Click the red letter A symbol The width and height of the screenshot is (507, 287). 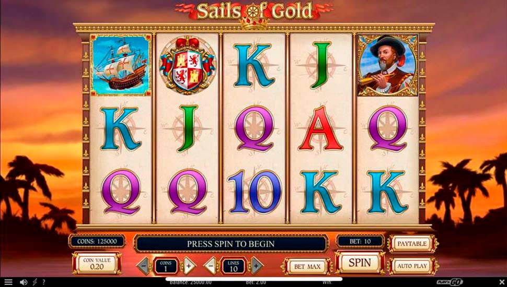pos(320,128)
